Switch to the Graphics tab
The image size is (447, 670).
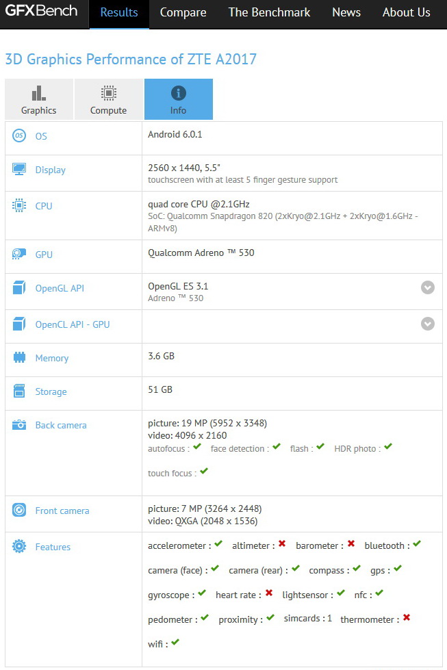(x=39, y=100)
